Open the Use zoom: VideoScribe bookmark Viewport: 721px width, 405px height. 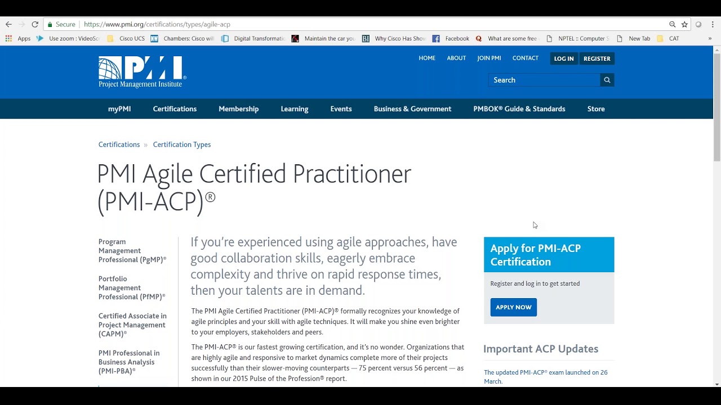click(x=68, y=38)
